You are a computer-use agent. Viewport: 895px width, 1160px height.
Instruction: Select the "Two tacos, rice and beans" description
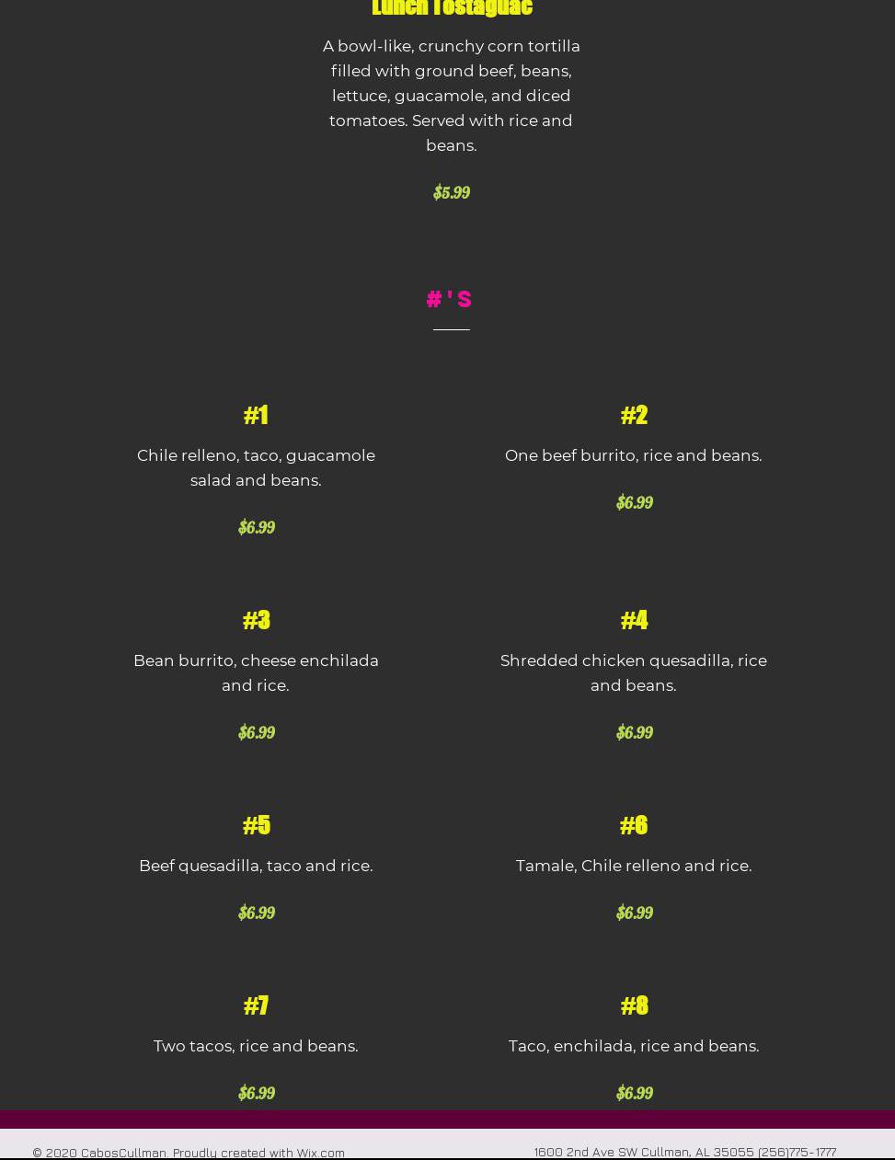point(256,1046)
